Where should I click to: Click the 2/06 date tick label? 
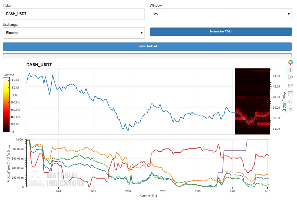[128, 191]
